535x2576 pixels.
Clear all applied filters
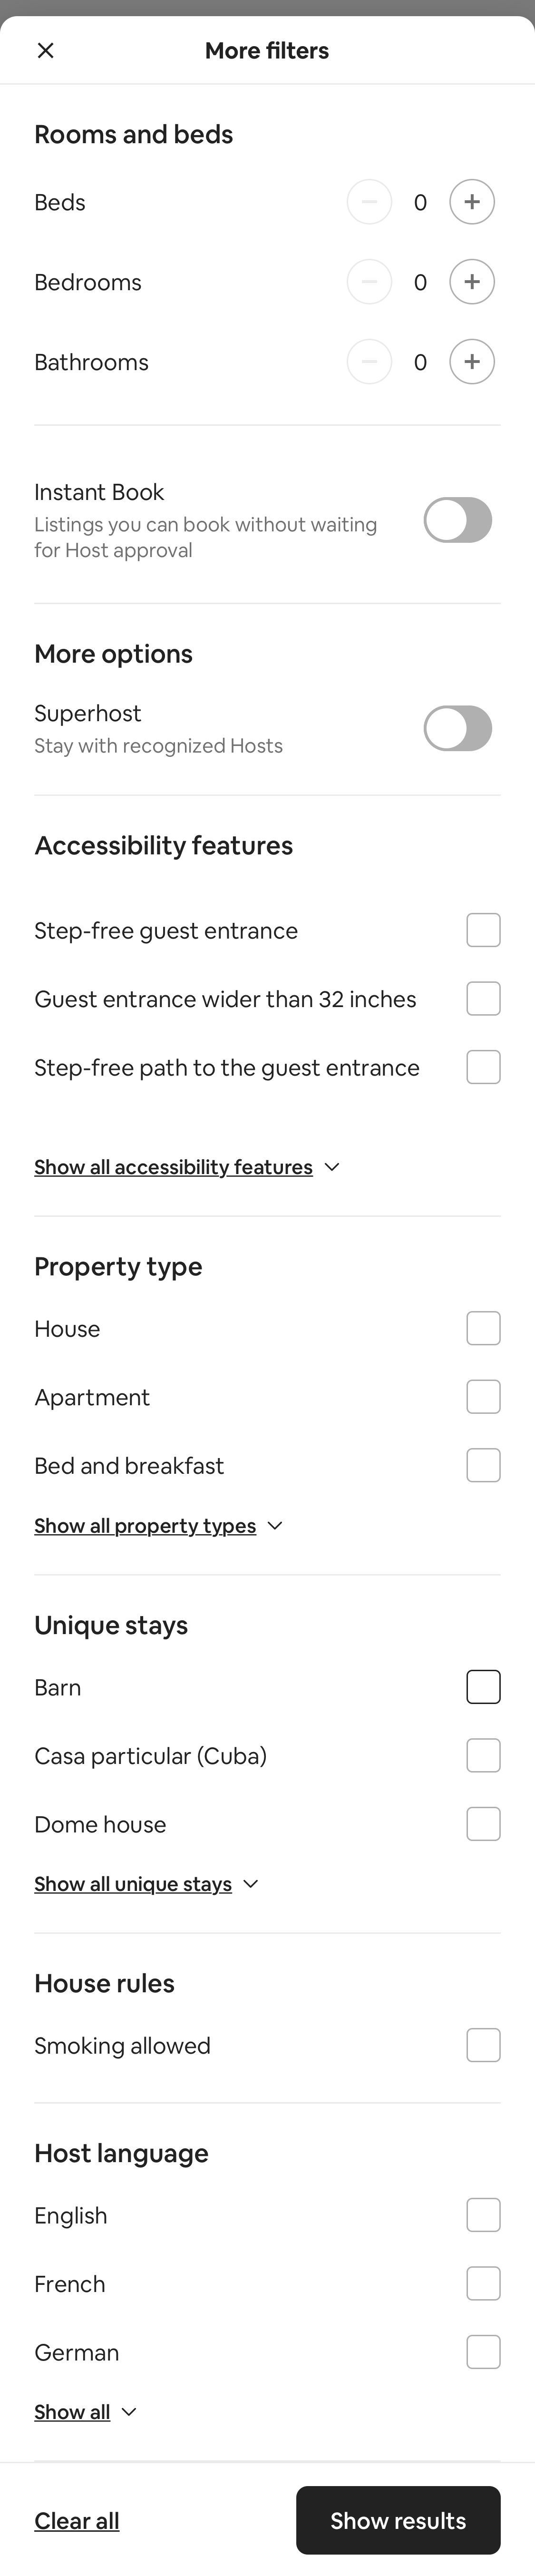(76, 2520)
